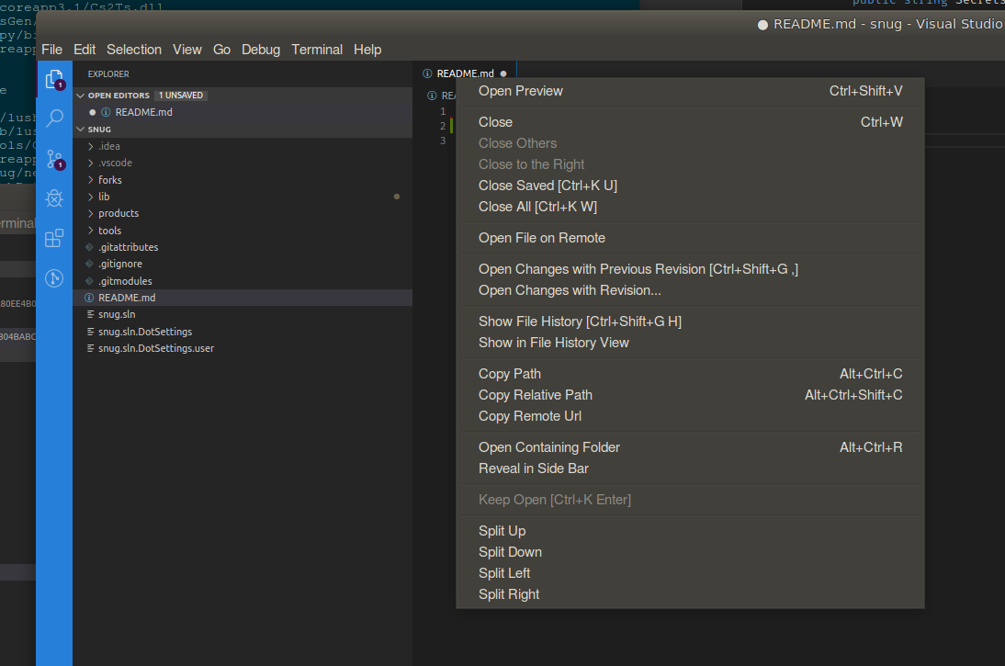Select Open Preview from the context menu
Screen dimensions: 1005x666
click(x=520, y=90)
